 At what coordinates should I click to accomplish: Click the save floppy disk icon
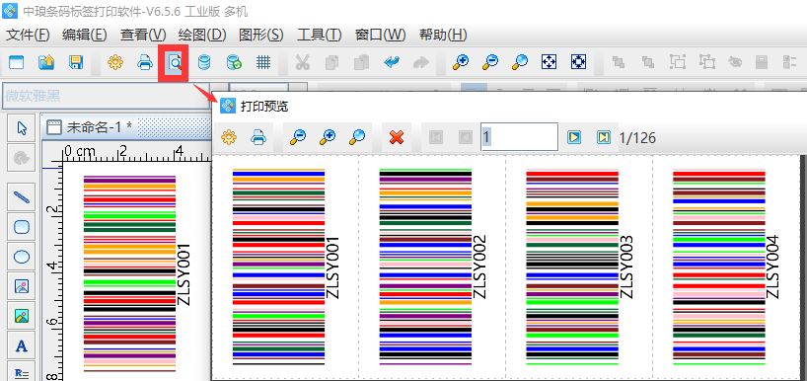pos(76,63)
